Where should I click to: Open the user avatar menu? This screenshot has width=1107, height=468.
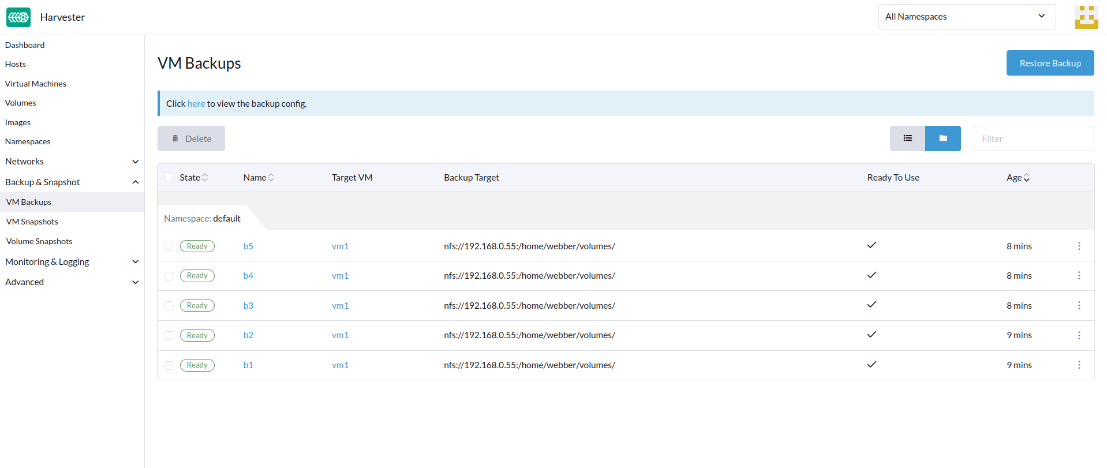1086,17
